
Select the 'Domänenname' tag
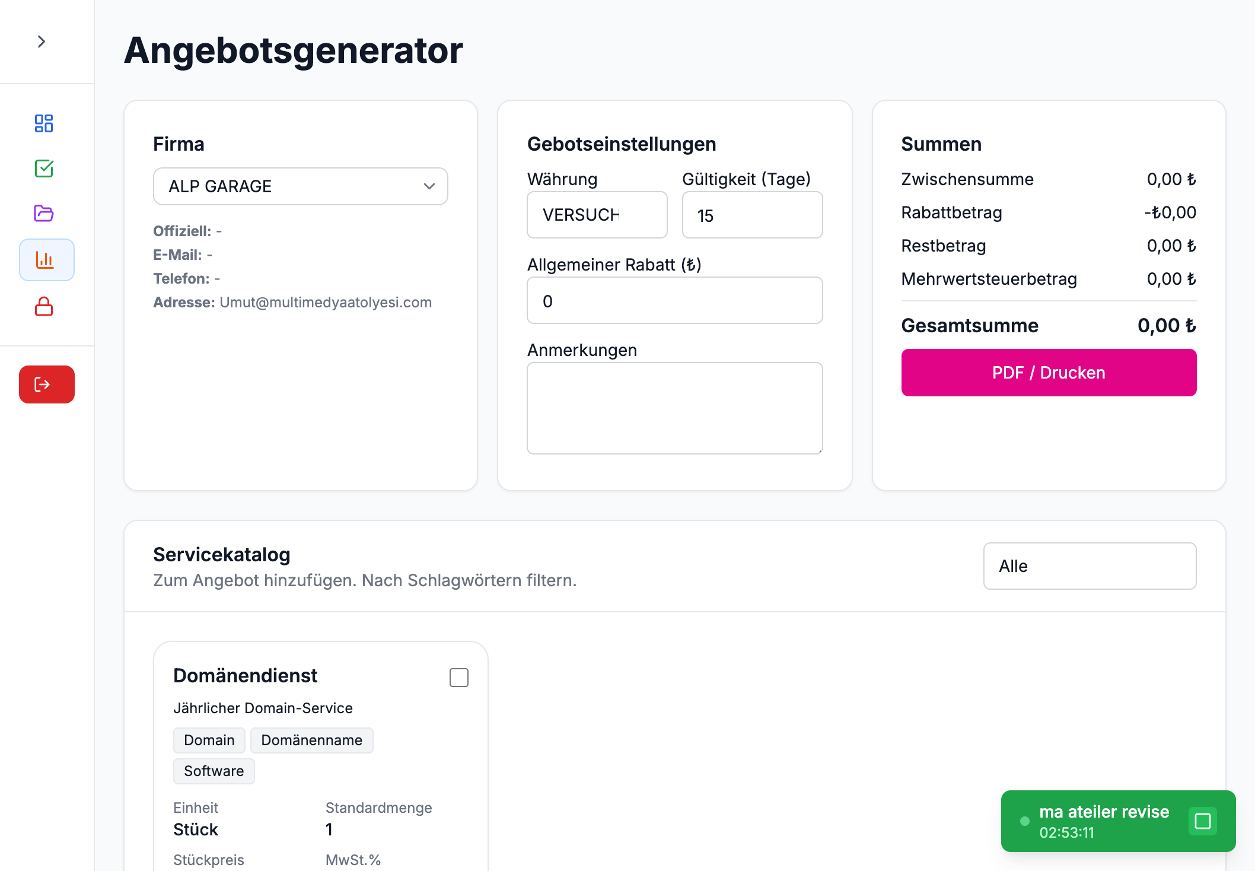pos(311,740)
